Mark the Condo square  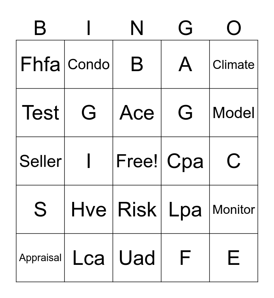click(x=89, y=64)
